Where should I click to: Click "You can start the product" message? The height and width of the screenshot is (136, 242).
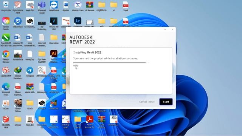point(105,59)
